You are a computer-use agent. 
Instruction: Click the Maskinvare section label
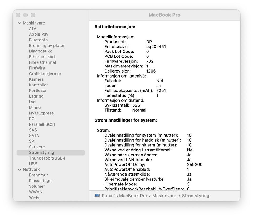pyautogui.click(x=34, y=23)
